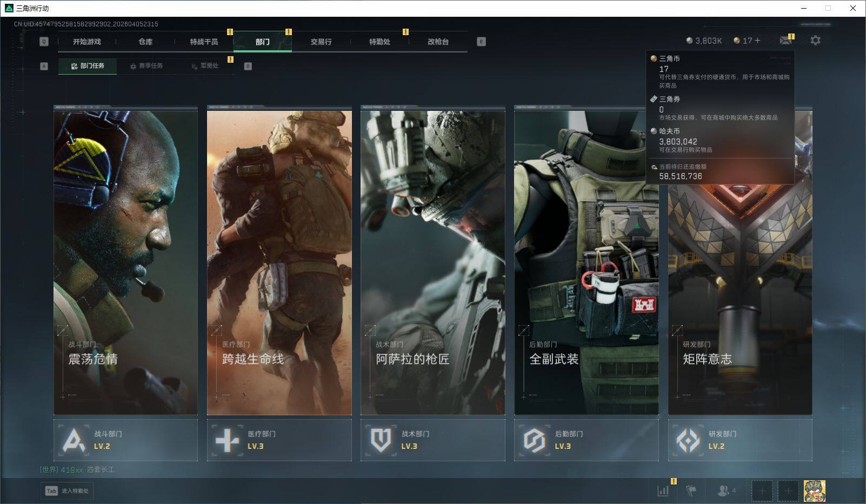The width and height of the screenshot is (866, 504).
Task: Click the bar chart statistics icon
Action: coord(663,490)
